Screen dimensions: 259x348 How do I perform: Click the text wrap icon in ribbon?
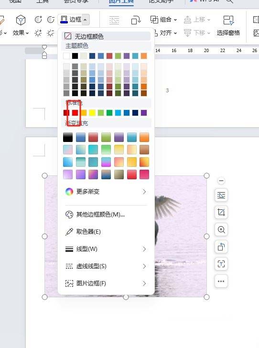pyautogui.click(x=114, y=21)
